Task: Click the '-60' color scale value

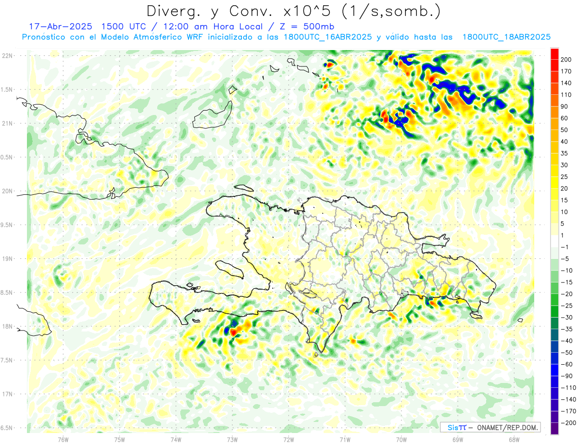Action: [x=567, y=364]
